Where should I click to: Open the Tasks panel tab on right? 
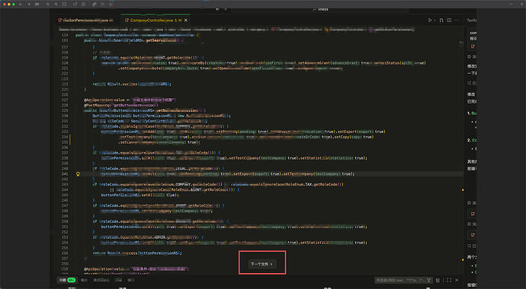(x=471, y=21)
